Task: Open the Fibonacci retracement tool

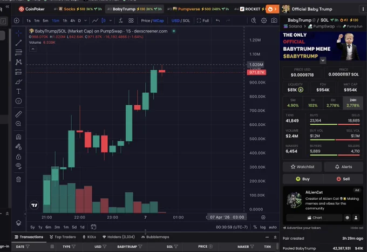Action: tap(18, 52)
